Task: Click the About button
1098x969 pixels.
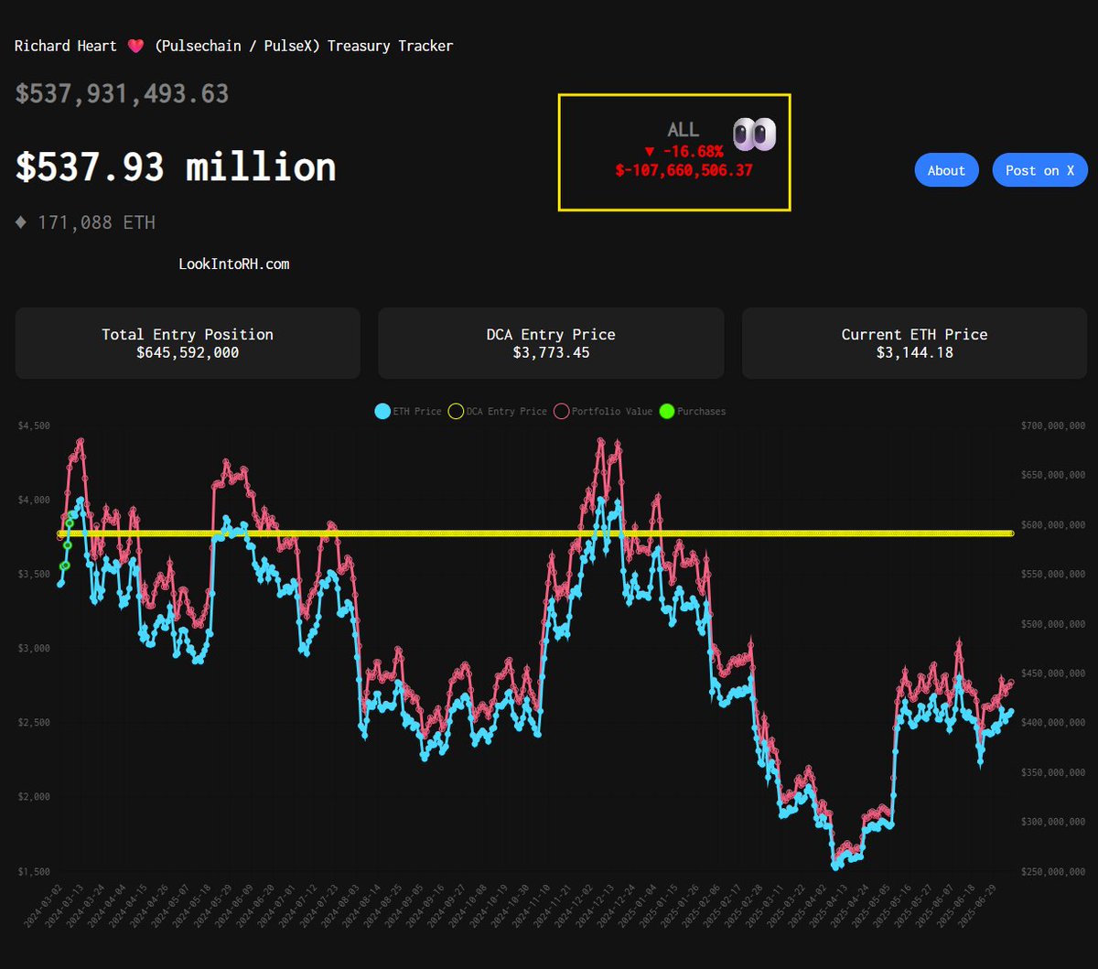Action: (x=946, y=170)
